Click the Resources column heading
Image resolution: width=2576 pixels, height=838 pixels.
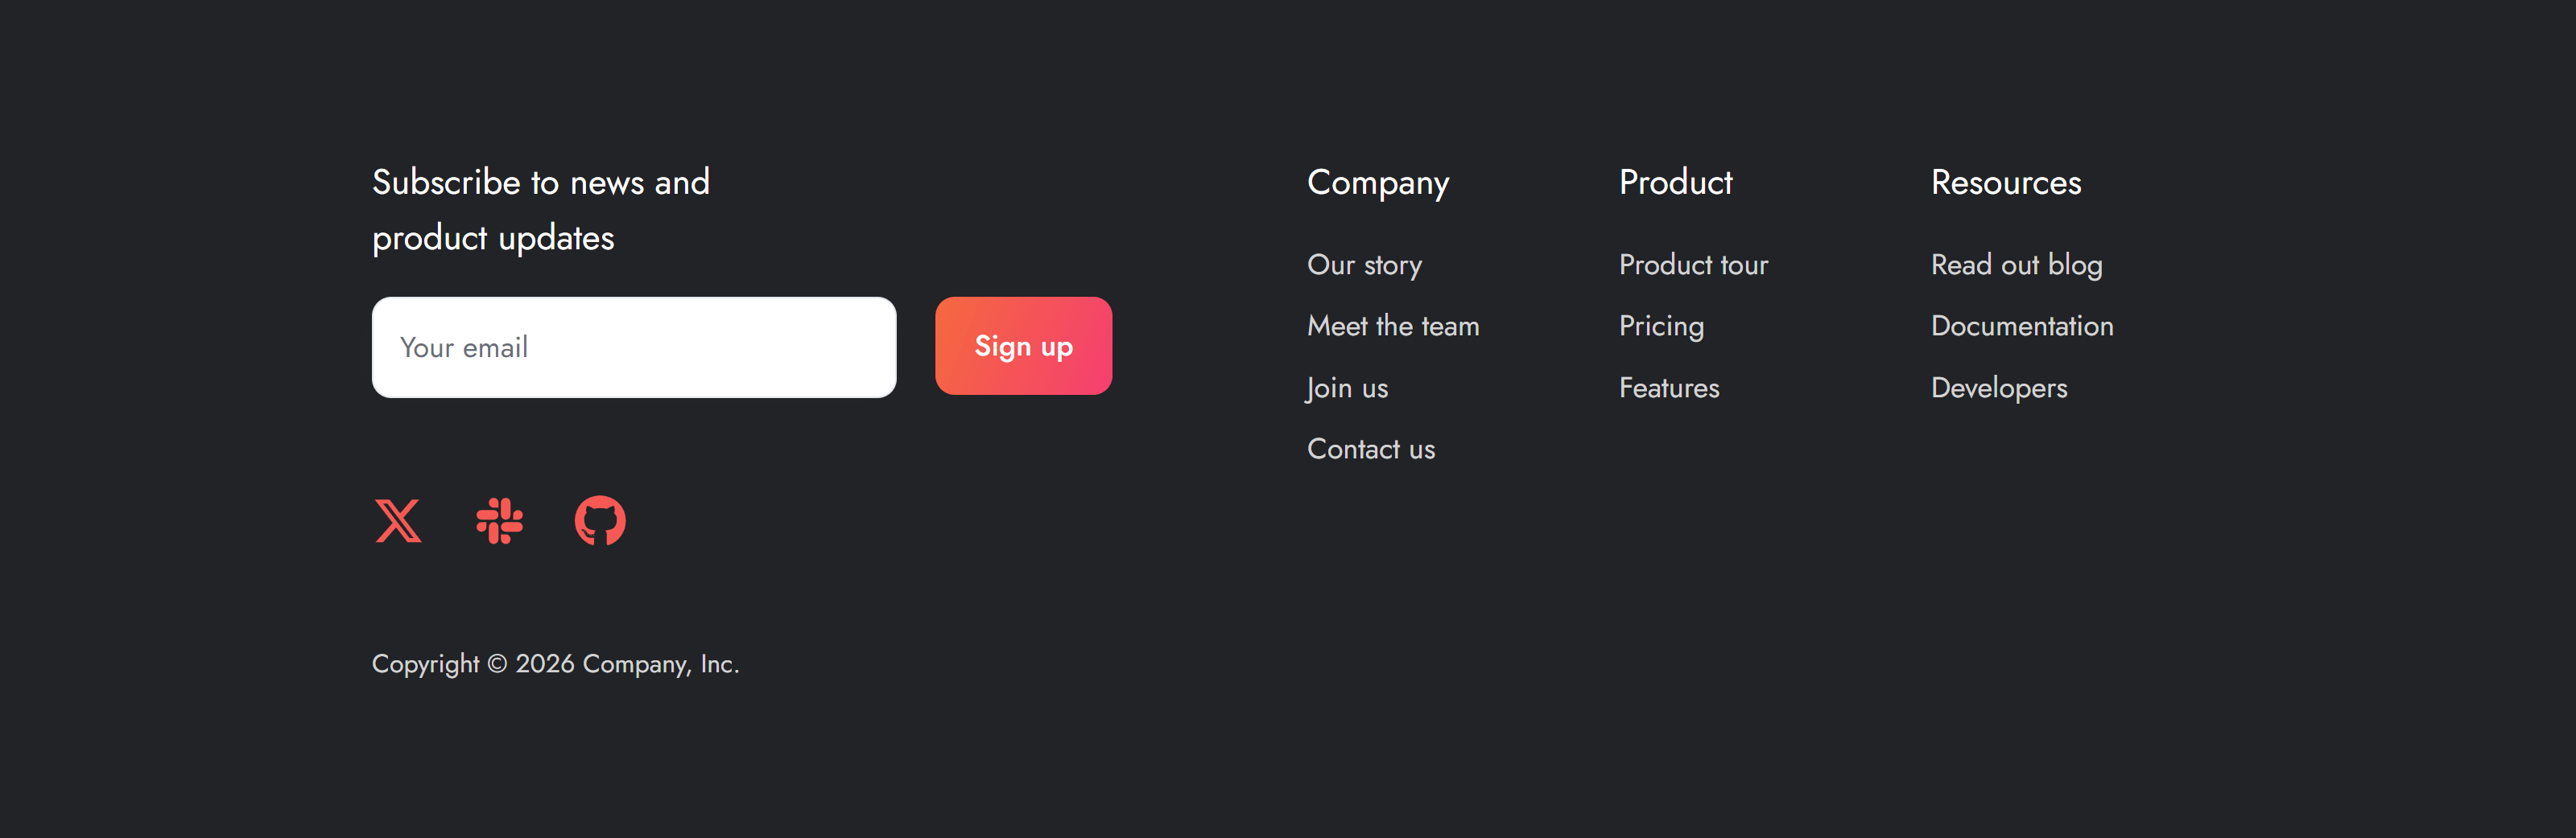[x=2005, y=183]
